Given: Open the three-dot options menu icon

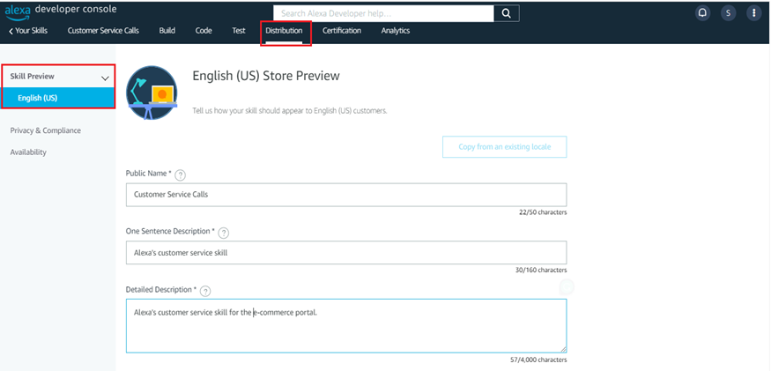Looking at the screenshot, I should click(753, 13).
